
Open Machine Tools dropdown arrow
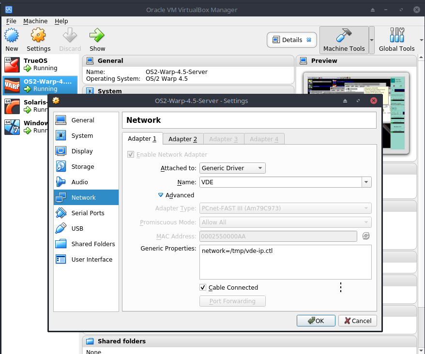(x=372, y=40)
